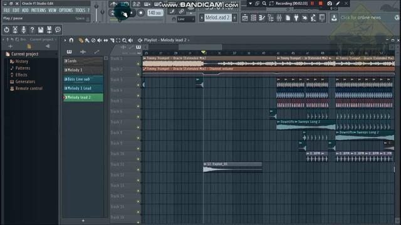Open the Mixer via faders icon
401x225 pixels.
click(279, 17)
